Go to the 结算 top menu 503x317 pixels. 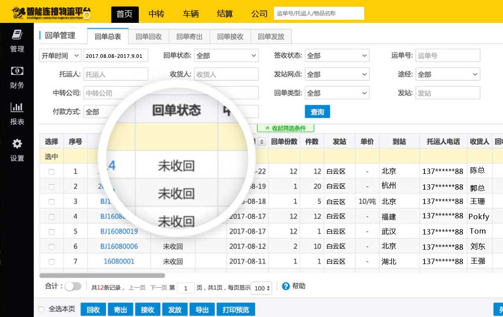click(225, 13)
